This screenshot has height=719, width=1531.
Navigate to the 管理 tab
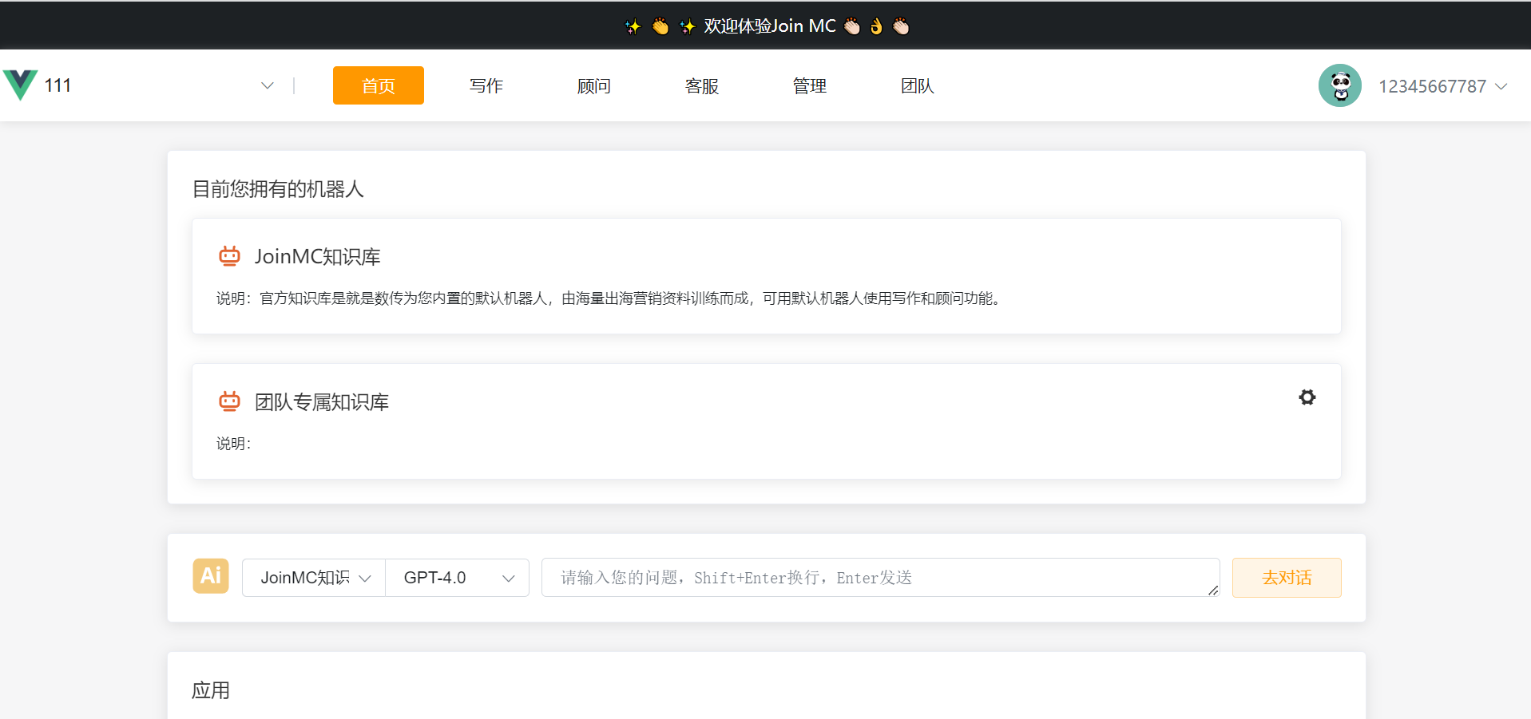coord(809,85)
